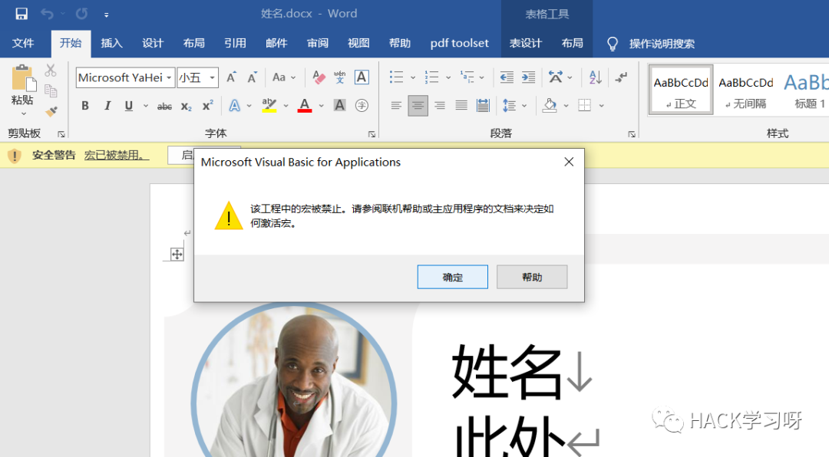Toggle strikethrough abc formatting

[x=164, y=106]
